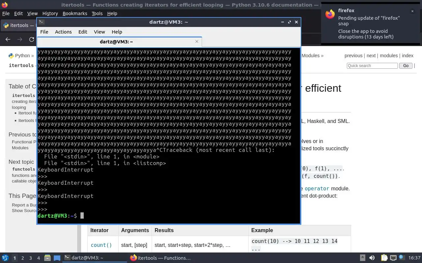Open terminal Actions menu
Screen dimensions: 422x263
(x=63, y=32)
